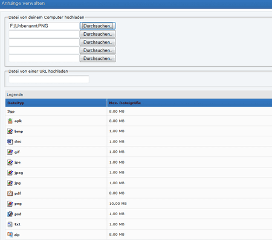Viewport: 272px width, 240px height.
Task: Click the bmp image file icon
Action: 10,132
